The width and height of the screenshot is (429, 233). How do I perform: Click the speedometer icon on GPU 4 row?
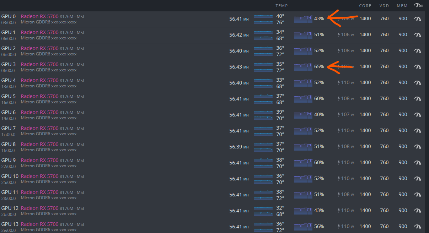(417, 83)
